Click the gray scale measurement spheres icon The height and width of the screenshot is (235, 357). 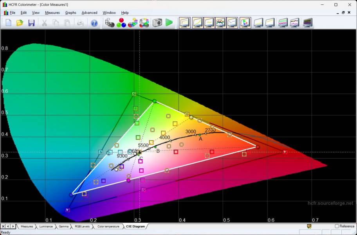pyautogui.click(x=110, y=23)
